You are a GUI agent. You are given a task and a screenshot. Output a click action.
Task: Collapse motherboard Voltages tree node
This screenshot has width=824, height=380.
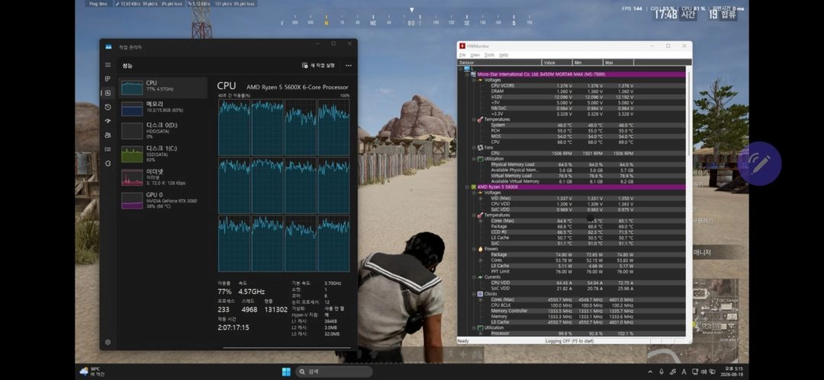[474, 80]
